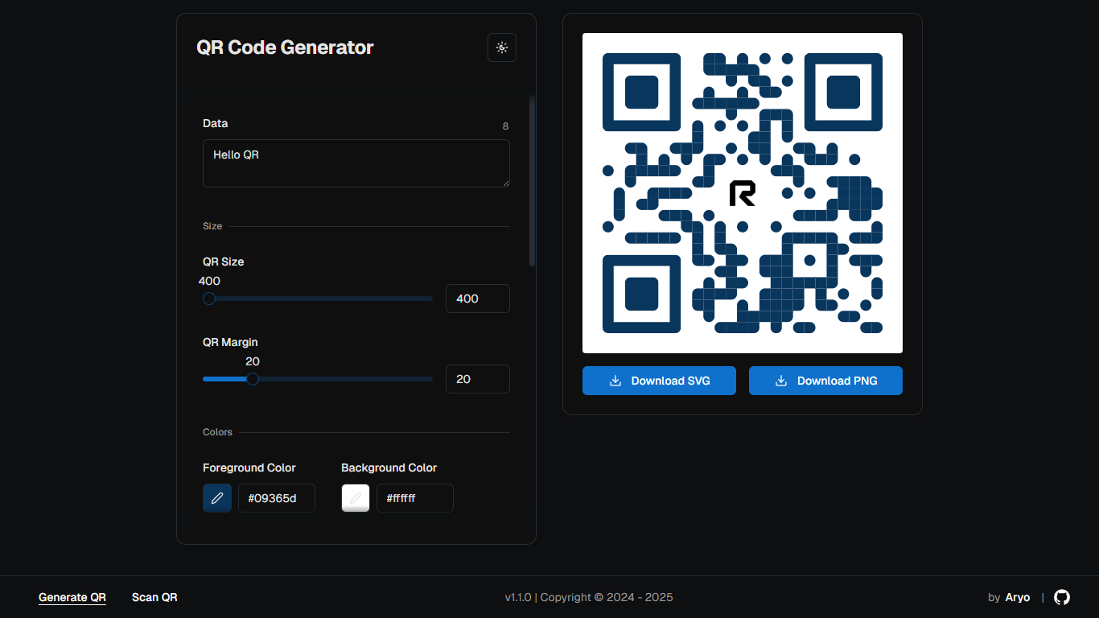Open the Aryo author link
Image resolution: width=1099 pixels, height=618 pixels.
1017,597
